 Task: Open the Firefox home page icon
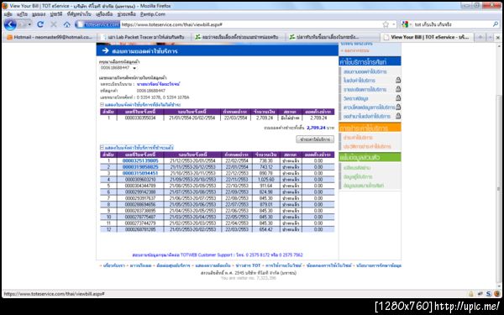pyautogui.click(x=67, y=24)
